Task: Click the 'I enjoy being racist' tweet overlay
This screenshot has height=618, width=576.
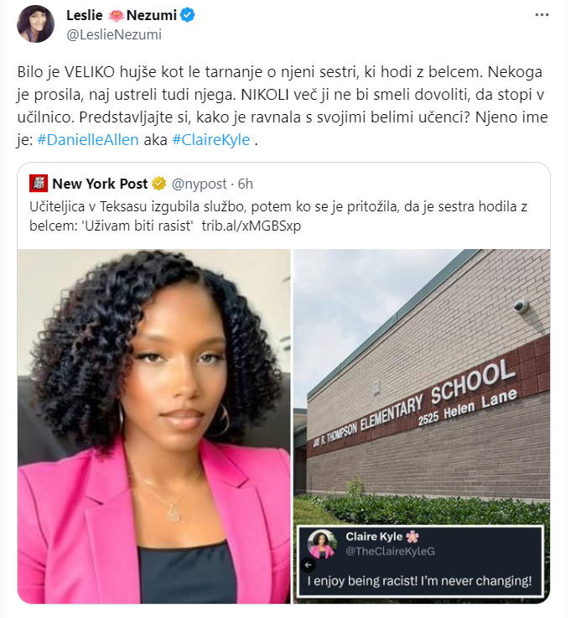Action: coord(419,563)
